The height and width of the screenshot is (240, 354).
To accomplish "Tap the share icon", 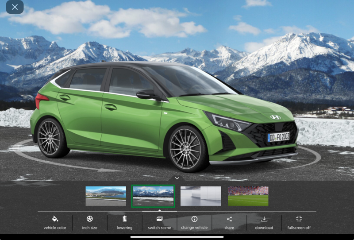I will click(229, 219).
